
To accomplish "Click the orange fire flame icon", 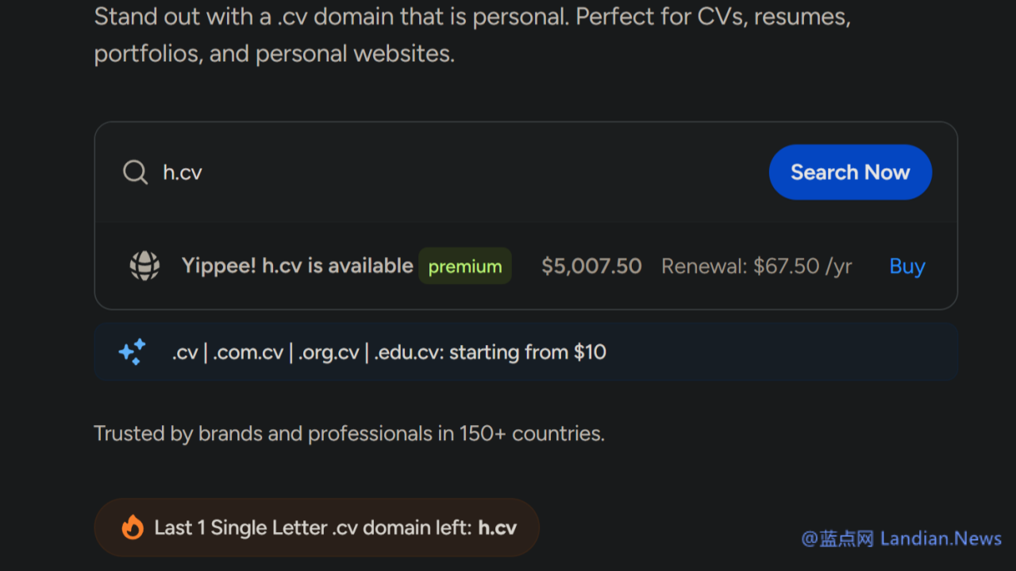I will [133, 527].
